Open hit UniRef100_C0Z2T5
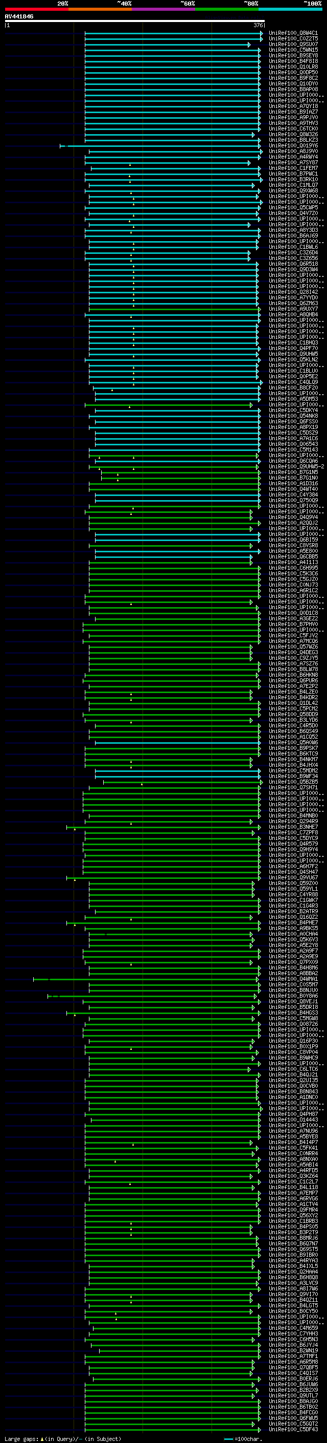Image resolution: width=327 pixels, height=1443 pixels. (293, 39)
